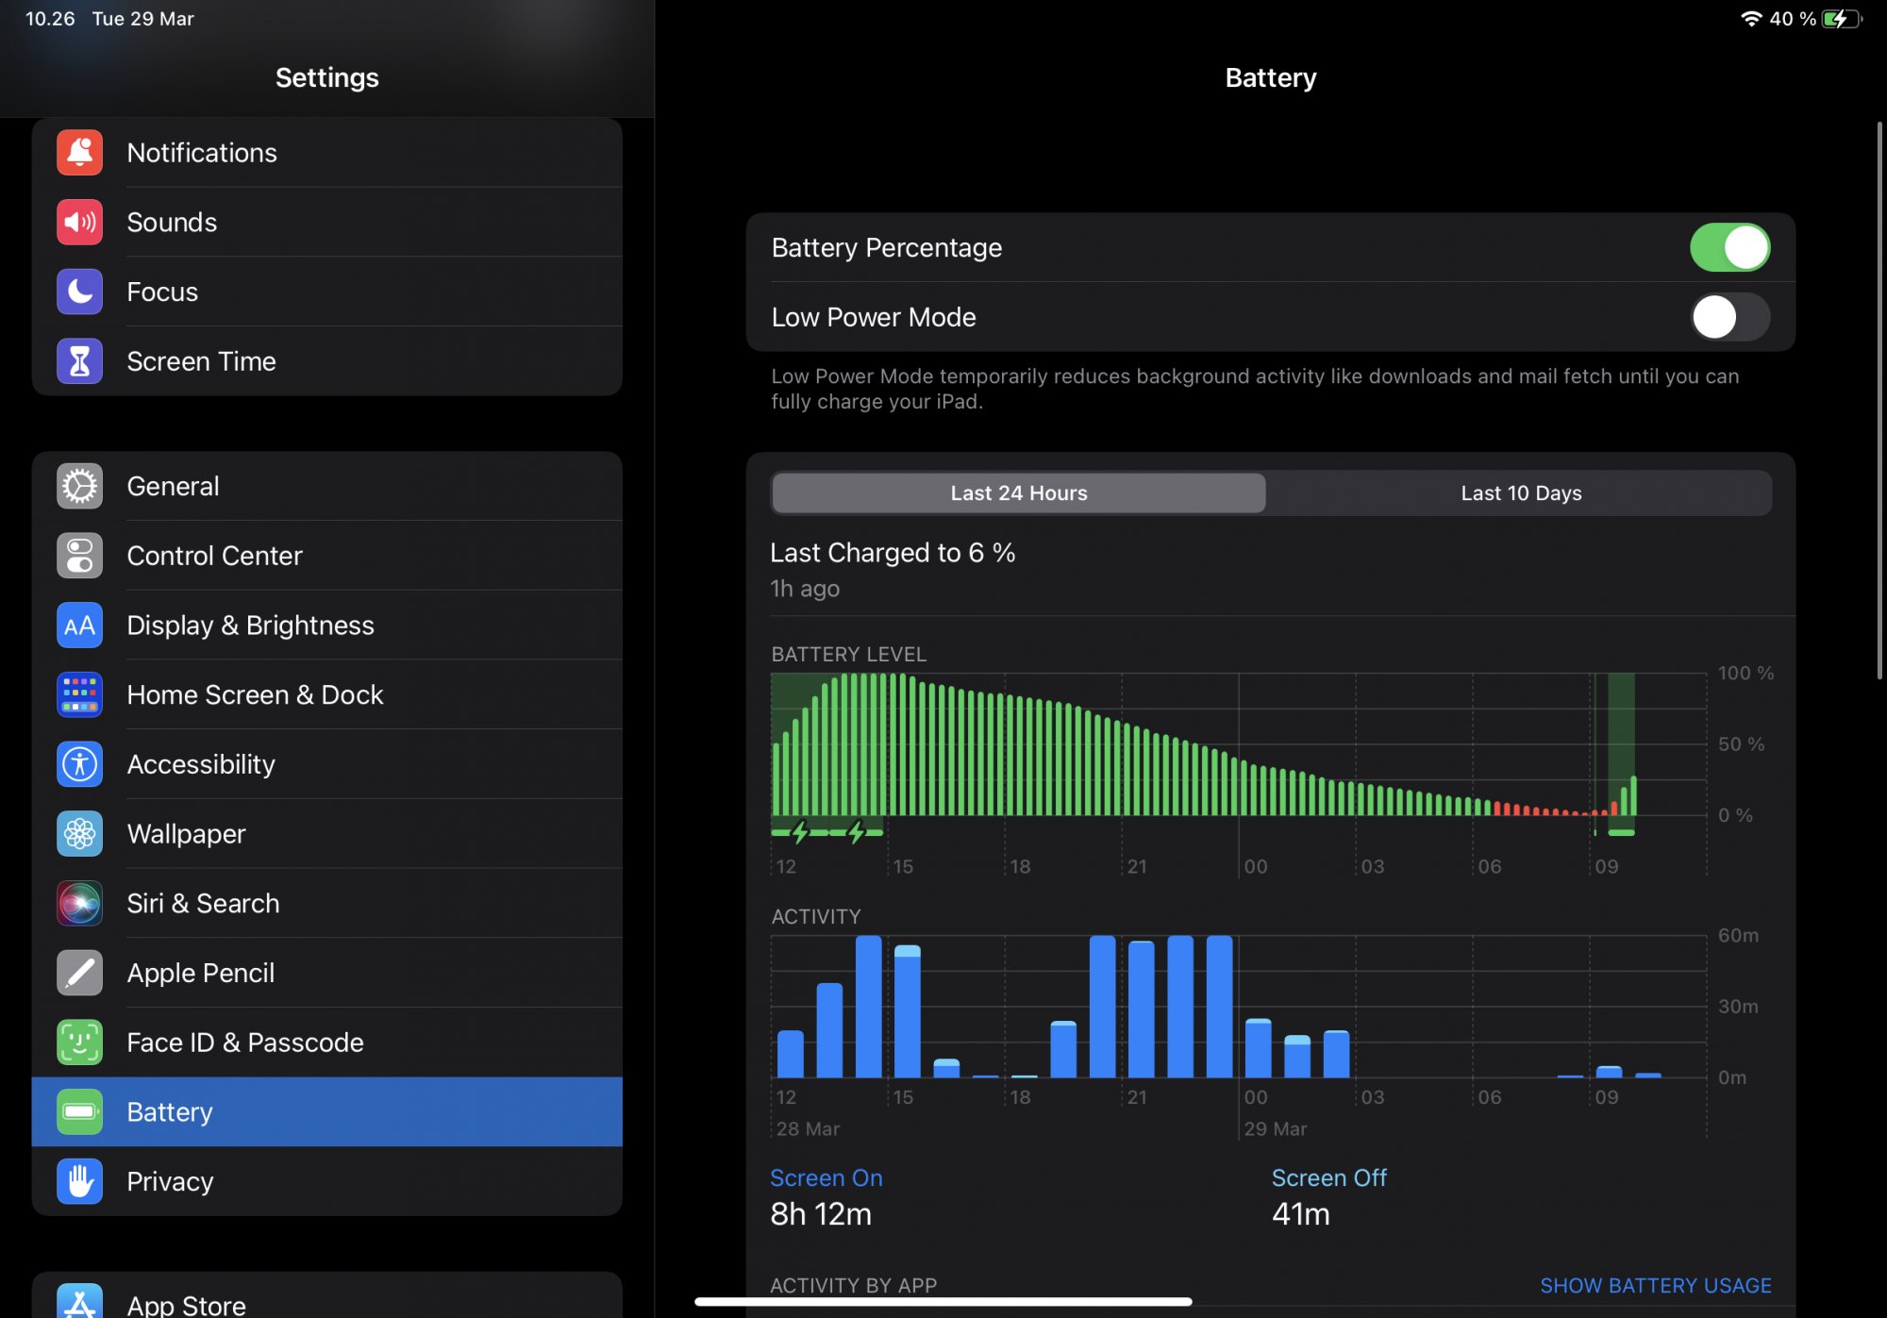The height and width of the screenshot is (1318, 1887).
Task: Disable the Battery Percentage toggle
Action: pyautogui.click(x=1728, y=247)
